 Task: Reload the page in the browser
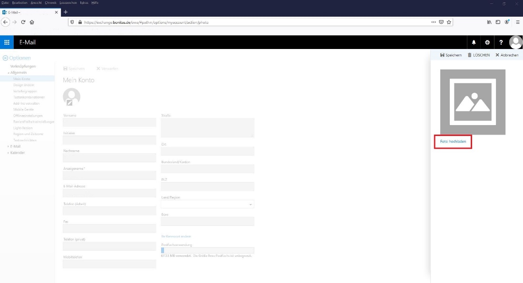pyautogui.click(x=23, y=22)
